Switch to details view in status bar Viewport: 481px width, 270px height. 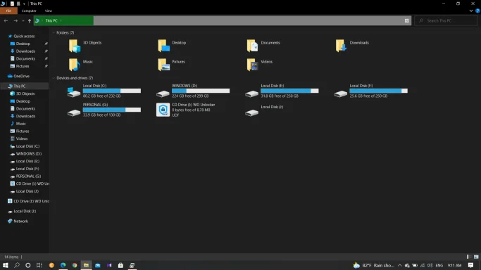pos(468,257)
